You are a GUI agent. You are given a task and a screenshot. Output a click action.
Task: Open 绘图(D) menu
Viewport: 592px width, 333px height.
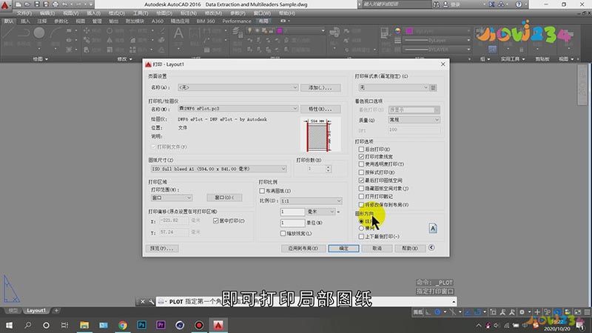(x=164, y=13)
